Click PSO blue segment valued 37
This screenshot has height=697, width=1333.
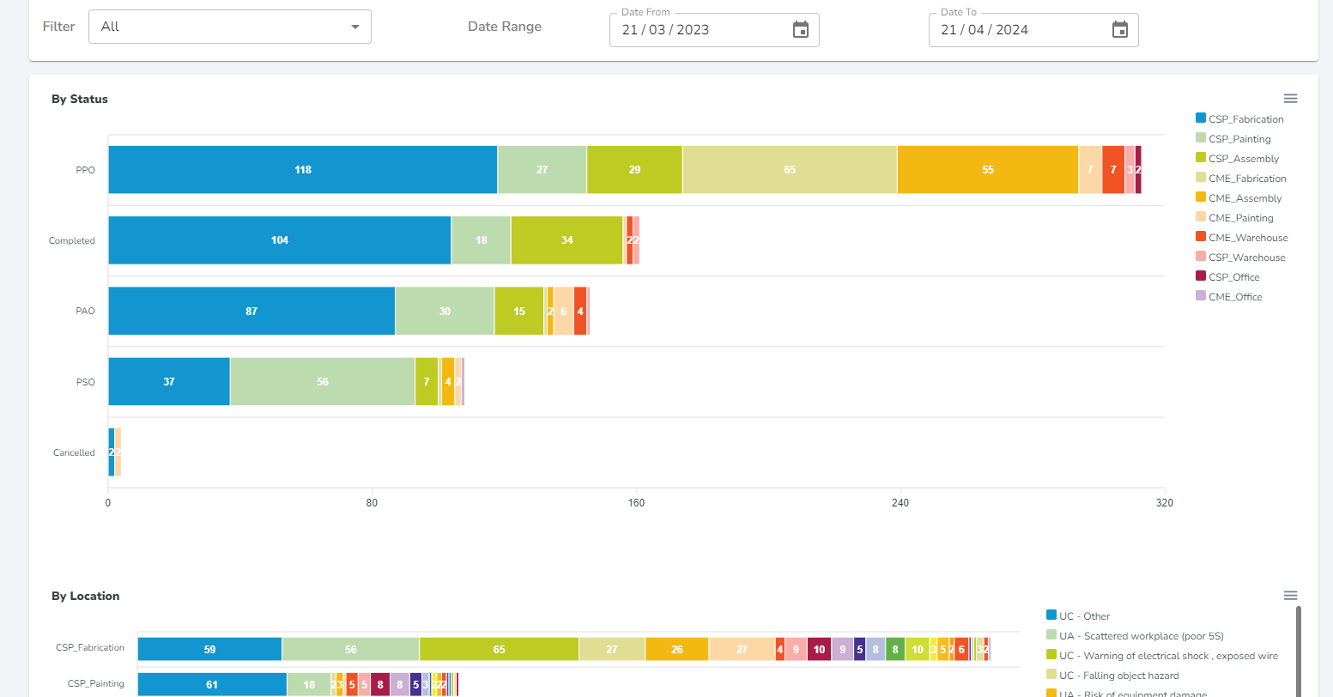(169, 381)
